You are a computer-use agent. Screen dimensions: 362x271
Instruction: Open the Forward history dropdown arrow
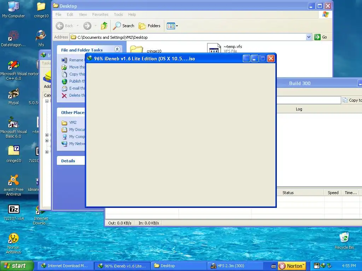[x=95, y=26]
